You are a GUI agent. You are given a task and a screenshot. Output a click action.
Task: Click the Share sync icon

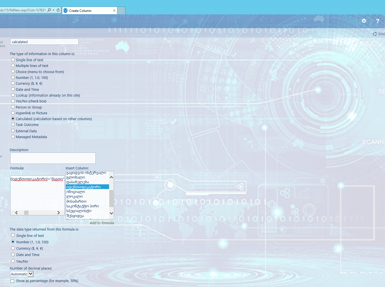click(375, 34)
